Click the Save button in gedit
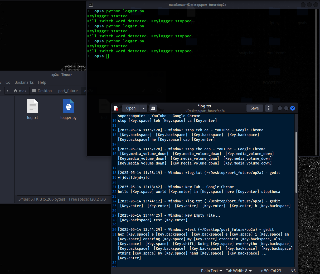This screenshot has height=274, width=320. pos(254,108)
